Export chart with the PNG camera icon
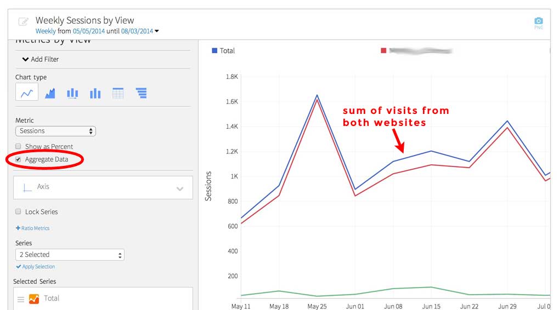 click(538, 22)
